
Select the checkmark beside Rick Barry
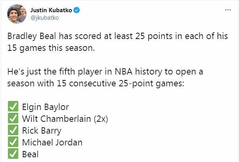13,130
